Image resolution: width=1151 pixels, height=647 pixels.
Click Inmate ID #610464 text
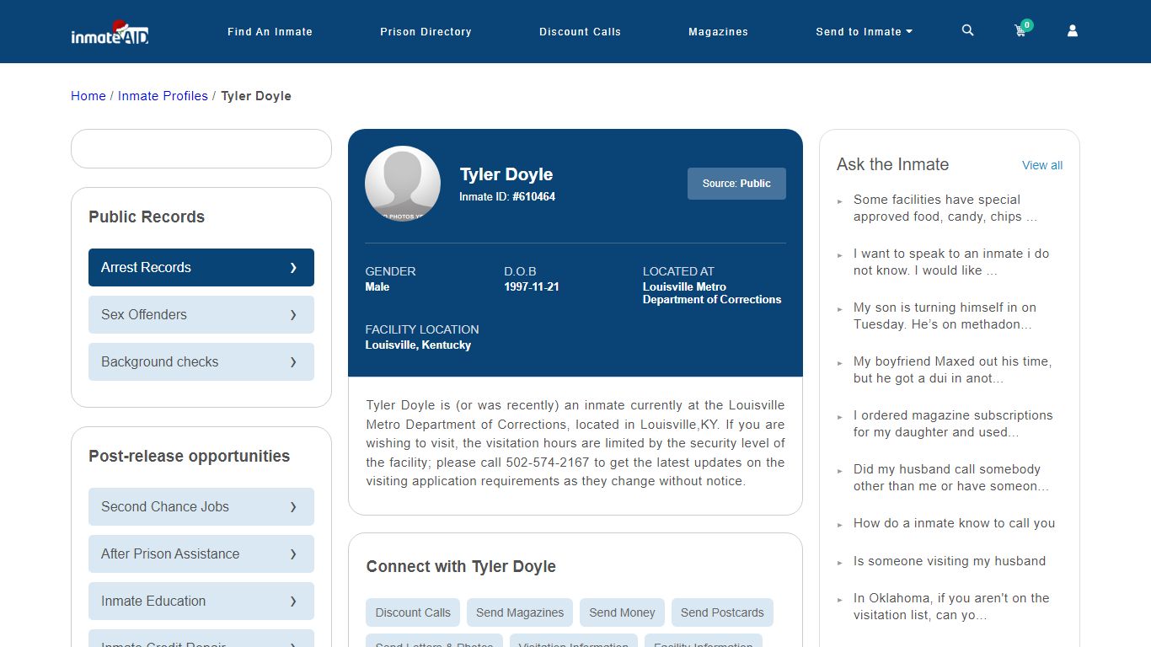[507, 196]
